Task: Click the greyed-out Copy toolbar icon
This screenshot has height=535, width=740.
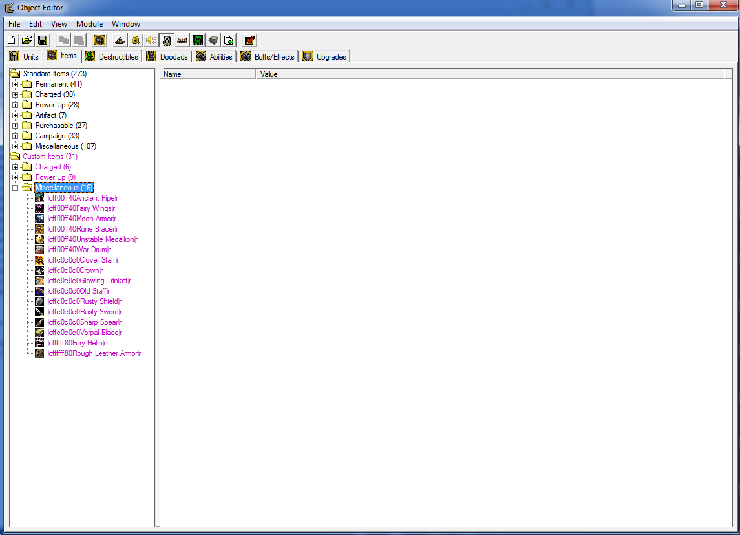Action: click(x=63, y=40)
